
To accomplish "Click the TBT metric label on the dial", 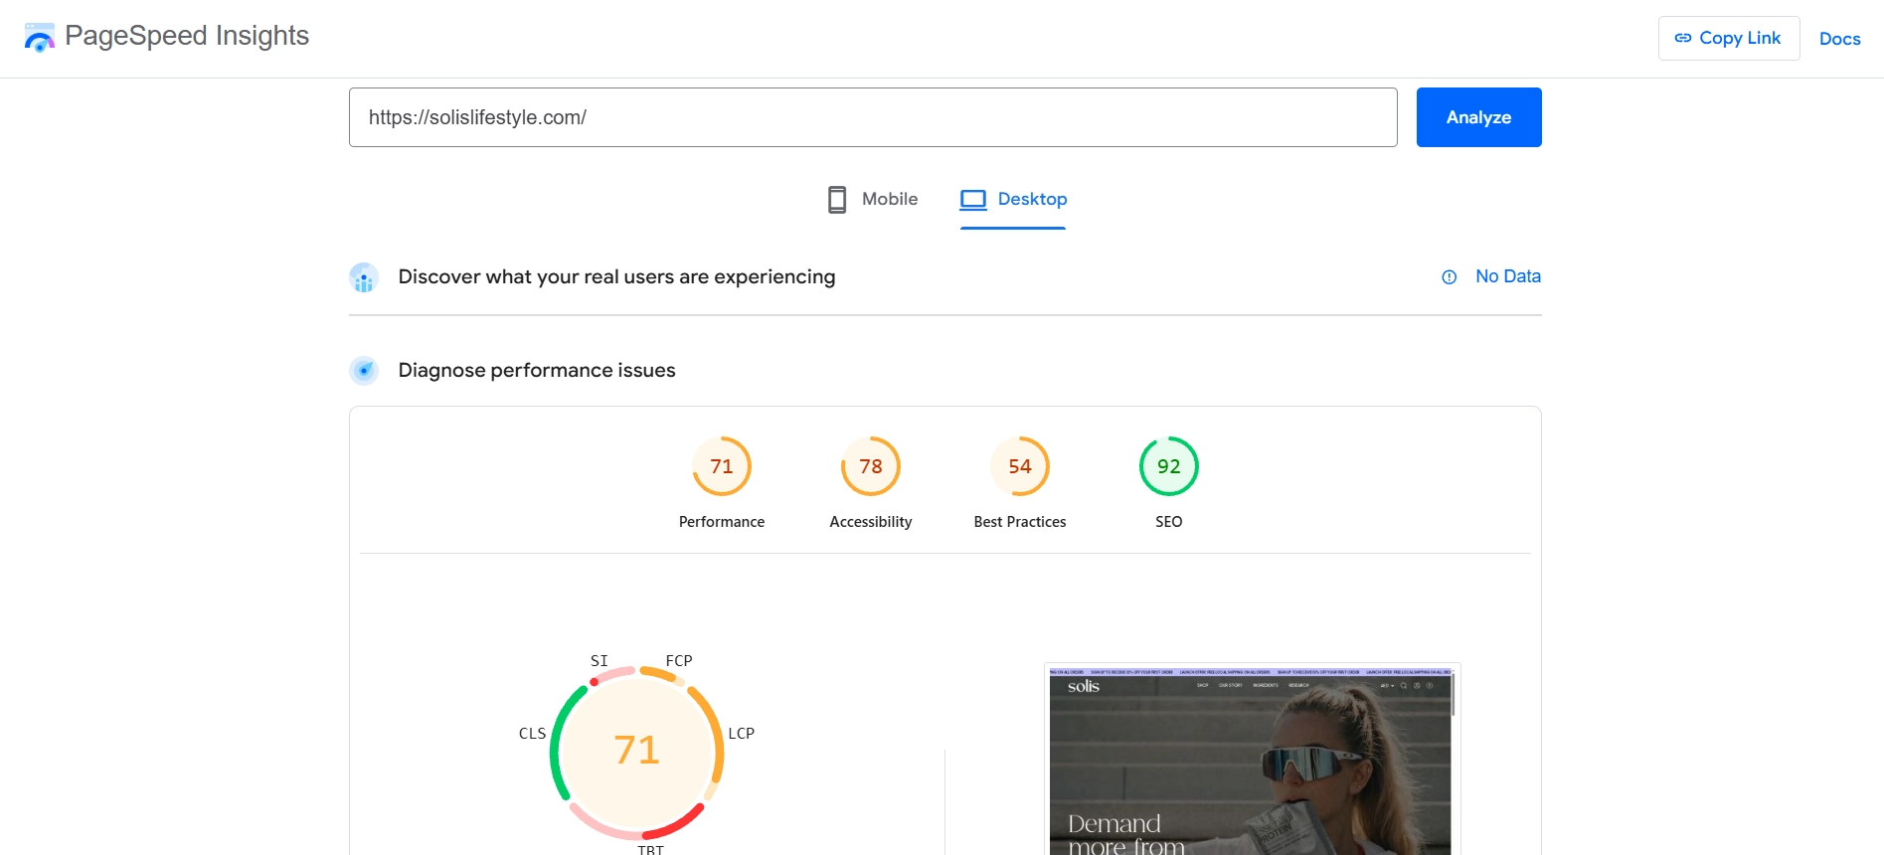I will coord(651,849).
